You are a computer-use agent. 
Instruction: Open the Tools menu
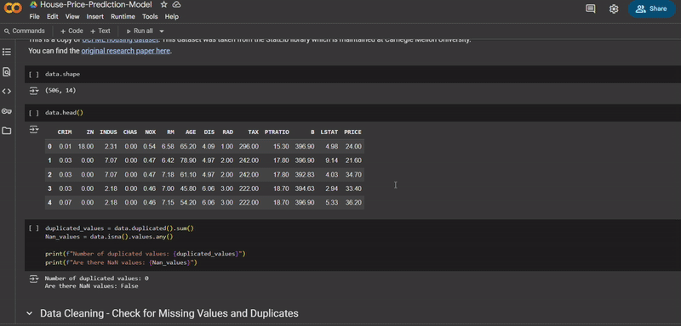click(x=151, y=16)
